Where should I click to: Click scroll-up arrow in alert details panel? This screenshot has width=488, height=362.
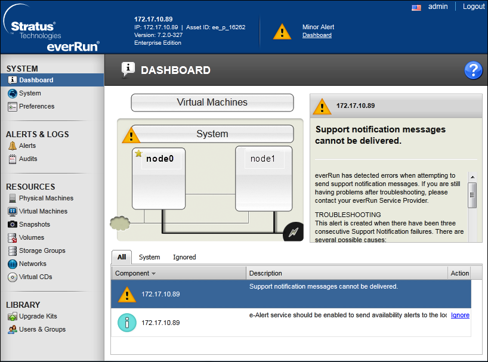click(x=472, y=177)
